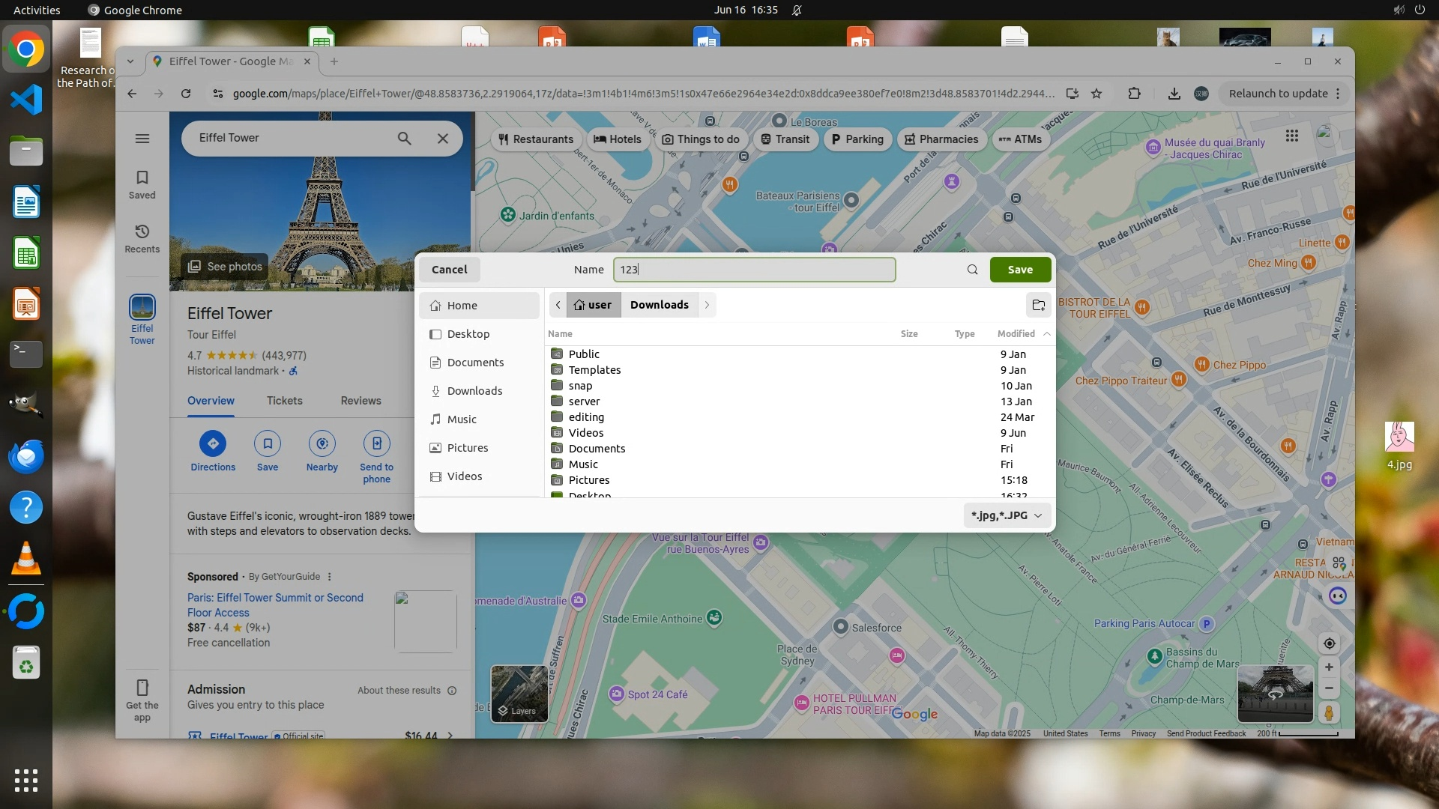
Task: Click the Google apps grid icon
Action: (1291, 136)
